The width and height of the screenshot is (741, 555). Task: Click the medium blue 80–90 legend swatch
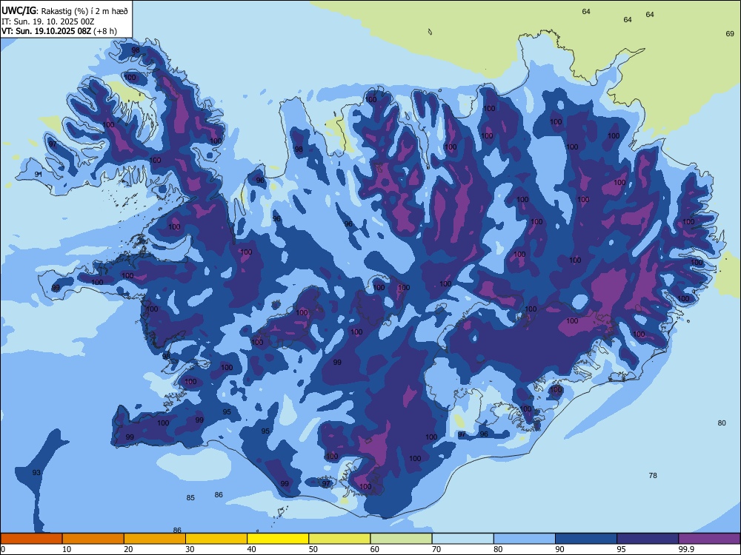click(525, 539)
